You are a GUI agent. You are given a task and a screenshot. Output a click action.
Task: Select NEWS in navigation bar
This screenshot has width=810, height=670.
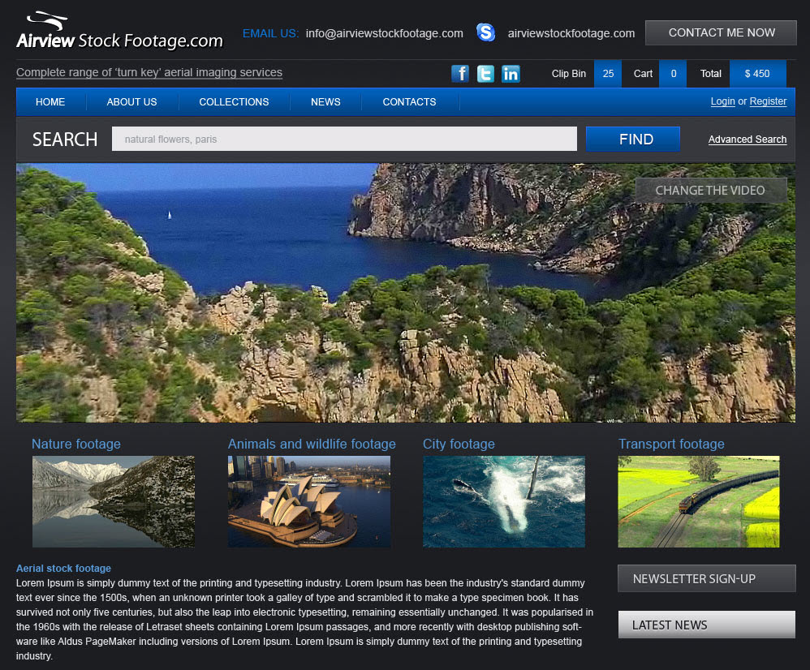(x=325, y=101)
